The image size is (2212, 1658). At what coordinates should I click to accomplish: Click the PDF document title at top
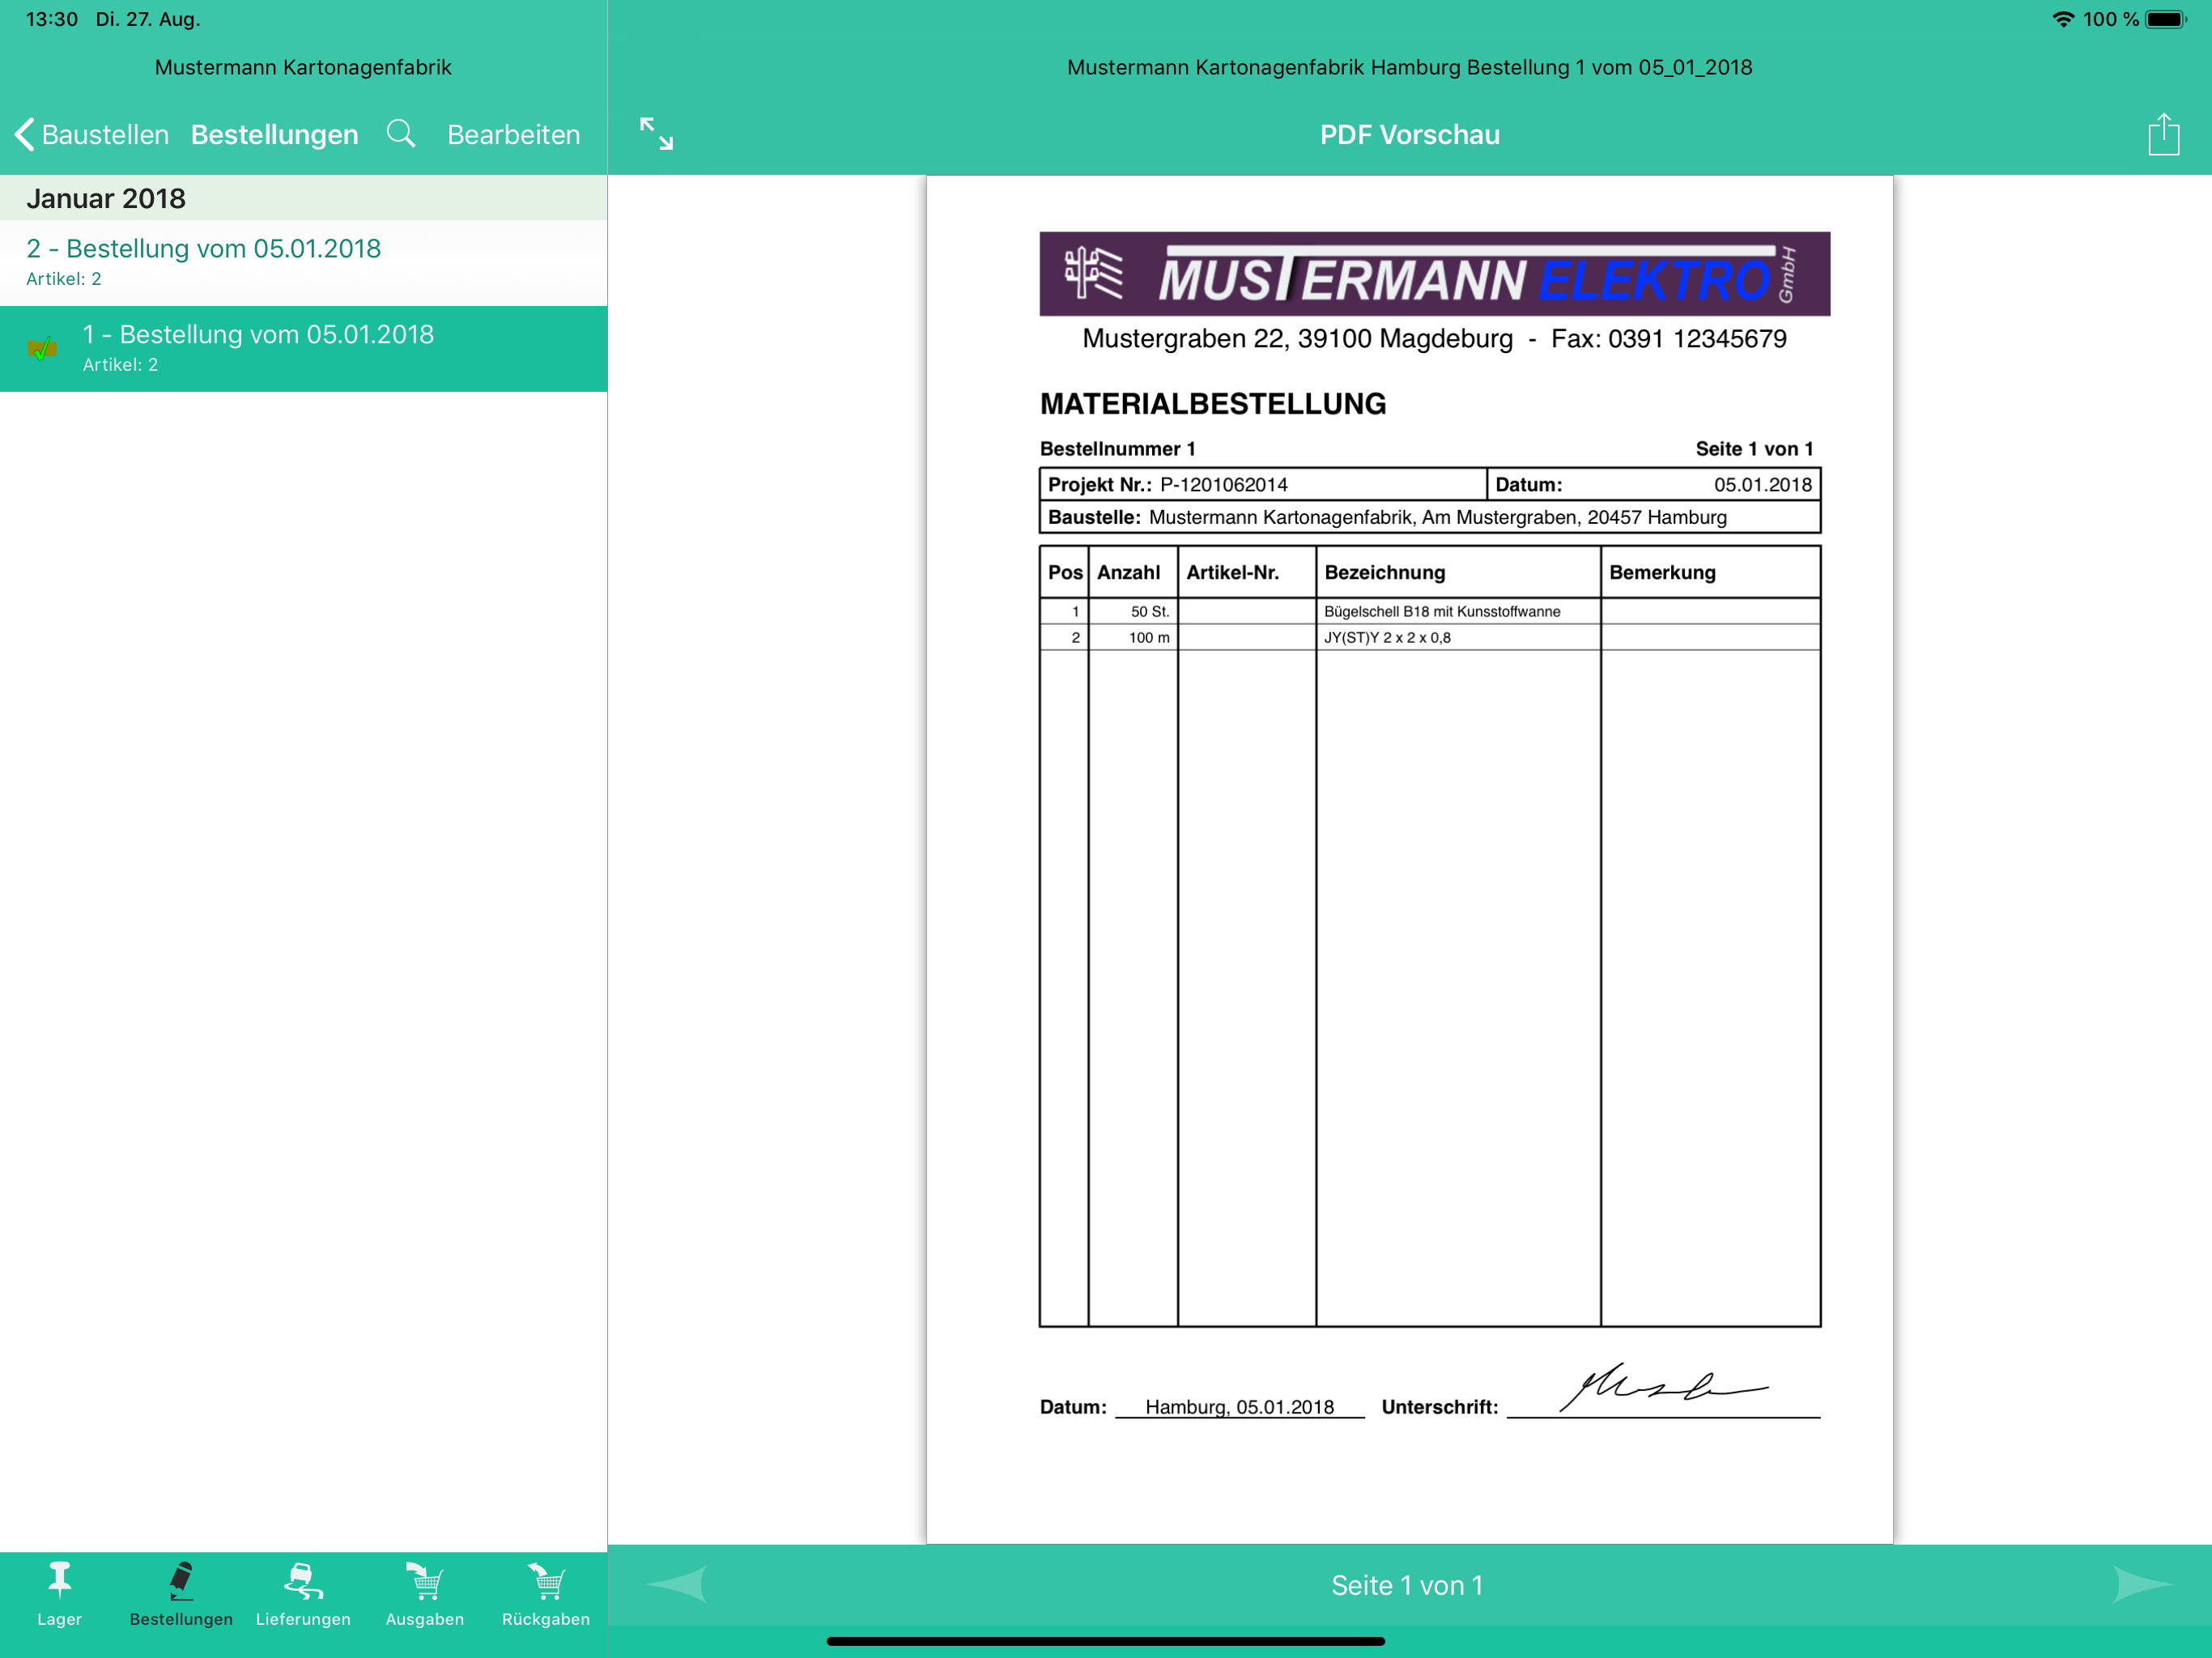1409,67
